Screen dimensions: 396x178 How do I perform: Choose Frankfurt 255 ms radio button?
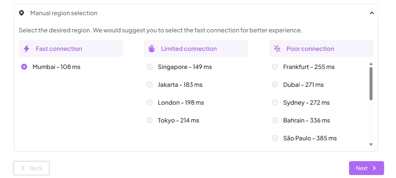point(275,67)
